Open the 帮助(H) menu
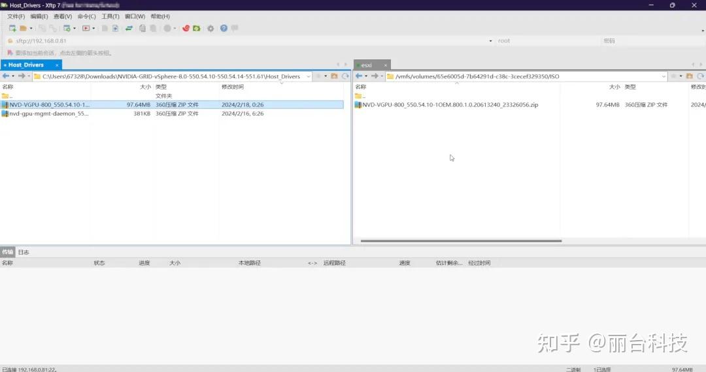Image resolution: width=706 pixels, height=372 pixels. coord(160,16)
